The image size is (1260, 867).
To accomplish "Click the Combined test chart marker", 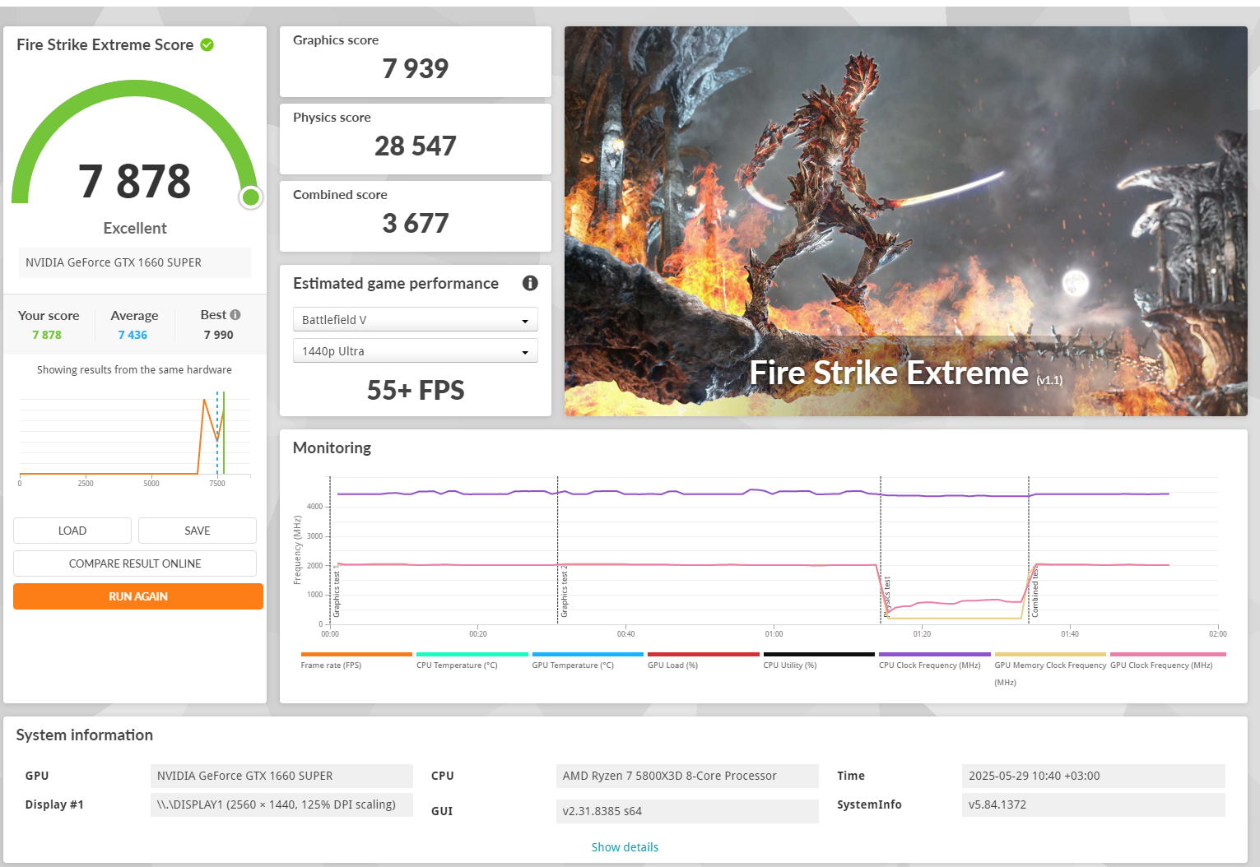I will [1035, 592].
